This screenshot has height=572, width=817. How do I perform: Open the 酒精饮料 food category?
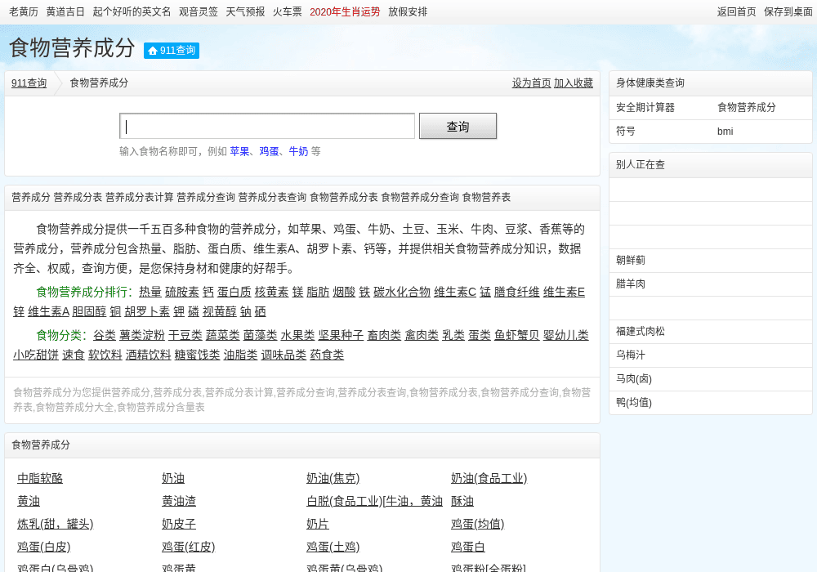pyautogui.click(x=149, y=355)
